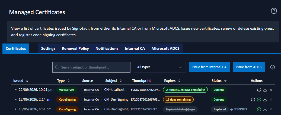Click the Subject column header
Image resolution: width=281 pixels, height=115 pixels.
[x=111, y=81]
